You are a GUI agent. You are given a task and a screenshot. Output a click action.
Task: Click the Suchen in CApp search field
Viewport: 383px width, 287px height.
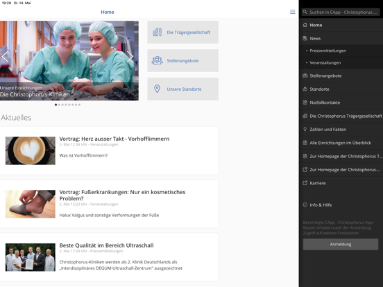pyautogui.click(x=341, y=12)
